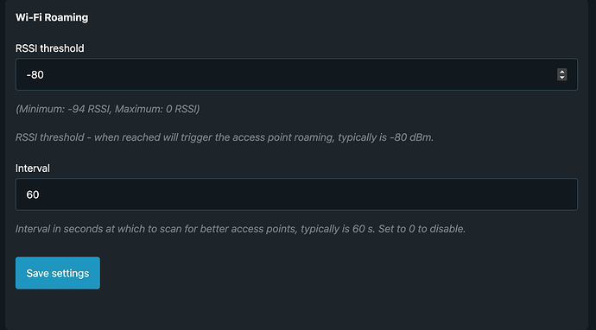
Task: Click the -80 dBm text in description
Action: coord(411,137)
